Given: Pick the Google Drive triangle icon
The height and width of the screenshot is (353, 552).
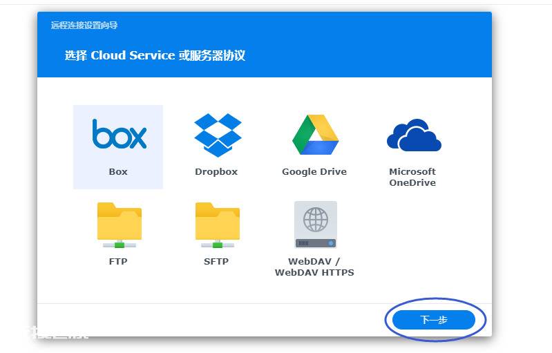Looking at the screenshot, I should (316, 135).
